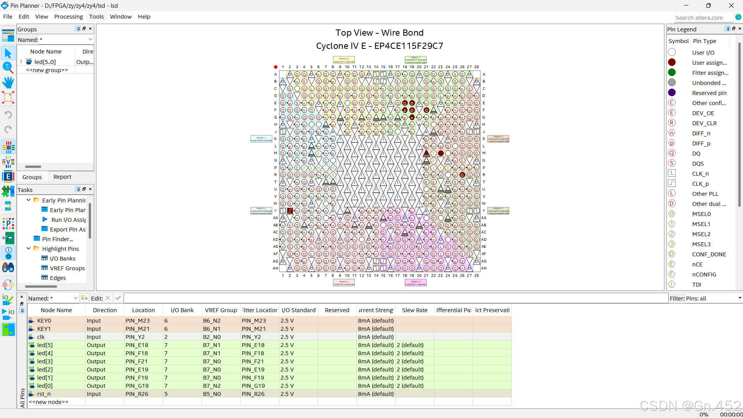Click the Edit text field above pin table

tap(395, 298)
